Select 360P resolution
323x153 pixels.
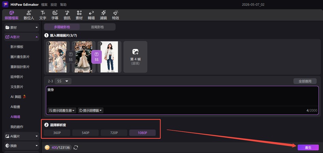[x=57, y=133]
